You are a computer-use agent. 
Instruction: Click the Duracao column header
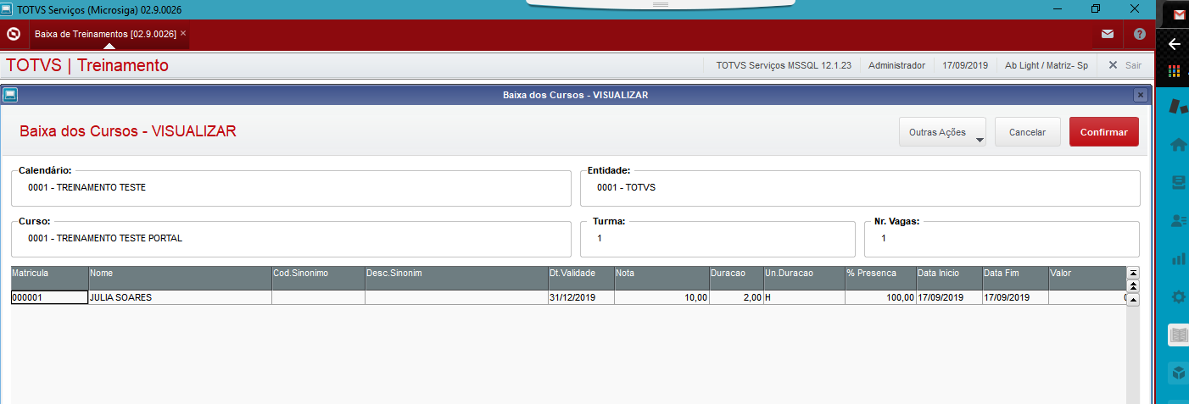click(736, 278)
